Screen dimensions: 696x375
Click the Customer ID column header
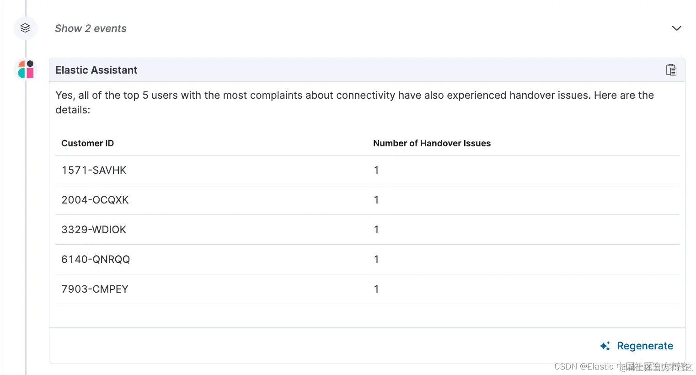pyautogui.click(x=87, y=143)
